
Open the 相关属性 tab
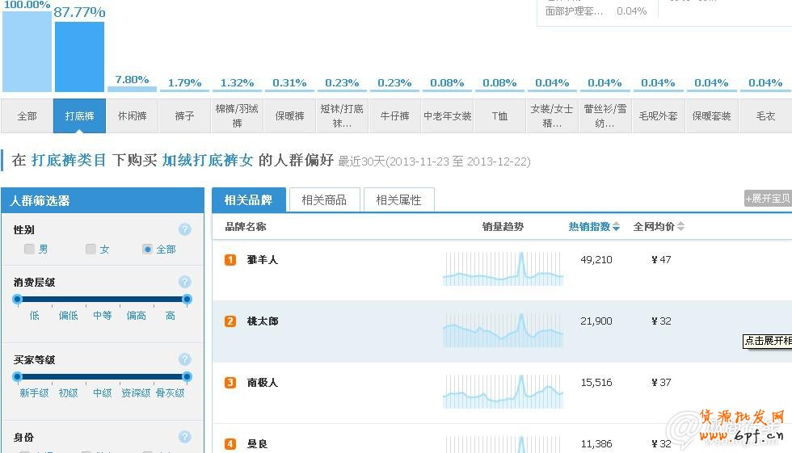point(398,199)
